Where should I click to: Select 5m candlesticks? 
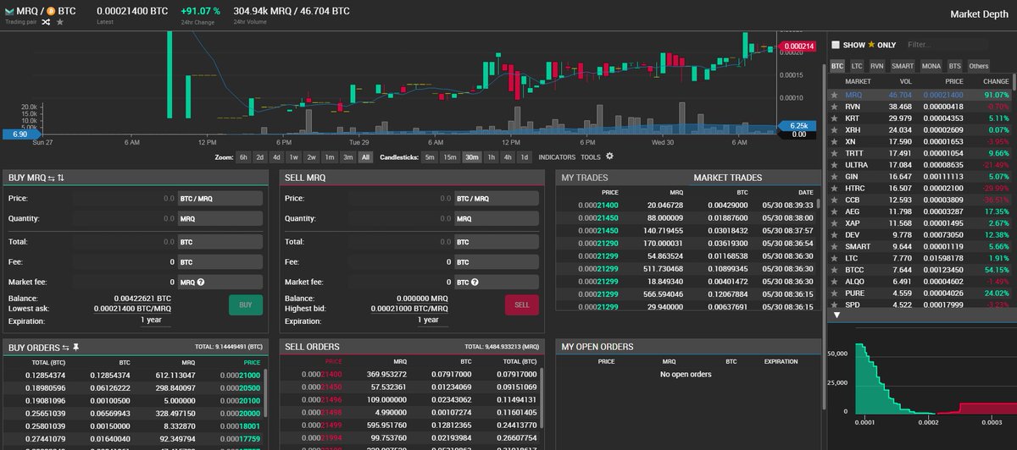pyautogui.click(x=430, y=156)
